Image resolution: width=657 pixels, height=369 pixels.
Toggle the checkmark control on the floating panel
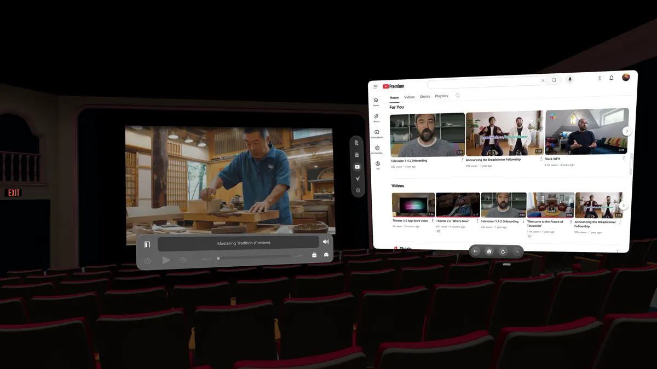coord(357,179)
